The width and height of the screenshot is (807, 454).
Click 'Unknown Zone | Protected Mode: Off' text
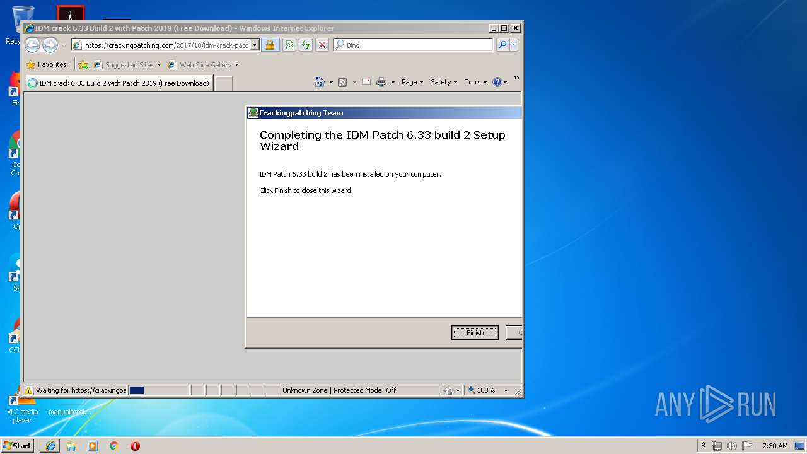pyautogui.click(x=339, y=390)
